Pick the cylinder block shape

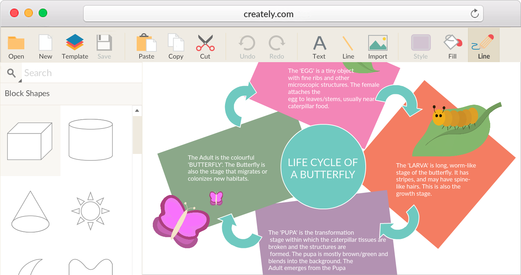pyautogui.click(x=91, y=139)
